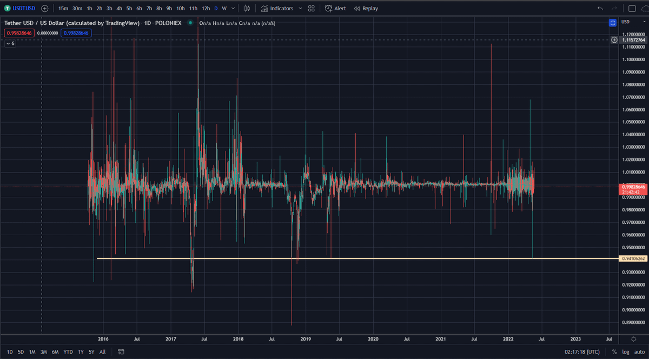Expand the collapsed indicators legend showing 6
Image resolution: width=649 pixels, height=359 pixels.
point(10,43)
